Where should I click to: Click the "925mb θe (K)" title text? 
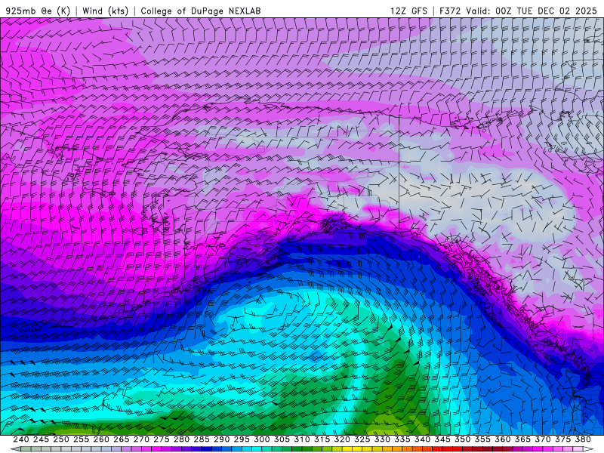click(39, 11)
